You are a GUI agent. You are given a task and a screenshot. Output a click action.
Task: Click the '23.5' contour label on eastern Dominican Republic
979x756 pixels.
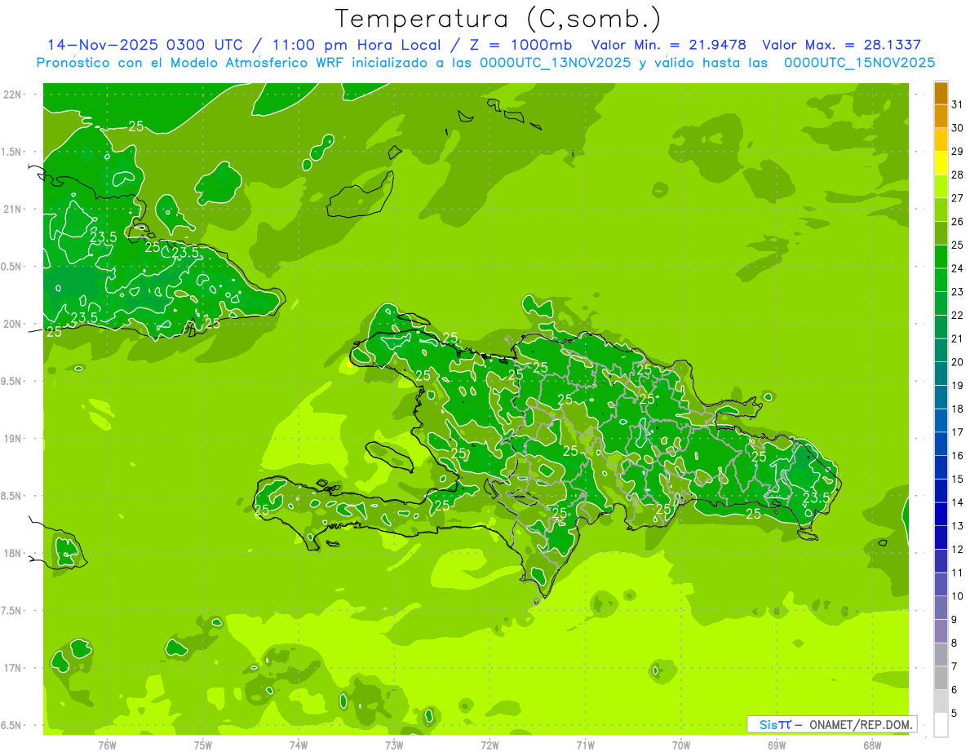coord(816,497)
